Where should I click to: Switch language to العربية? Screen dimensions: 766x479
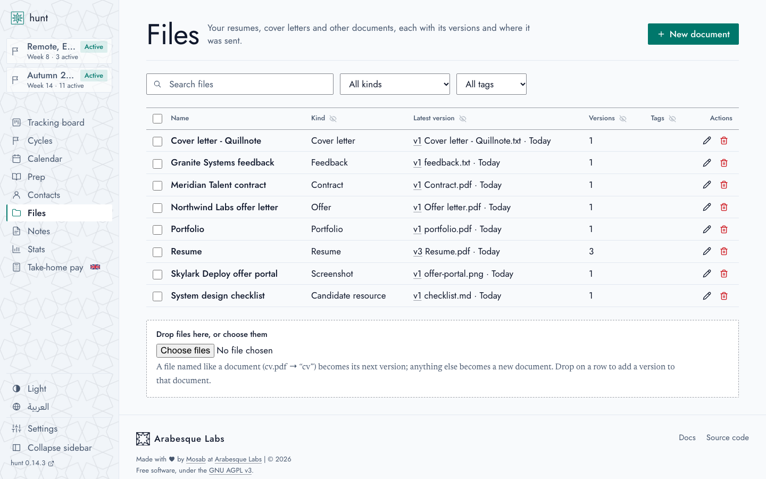[60, 407]
